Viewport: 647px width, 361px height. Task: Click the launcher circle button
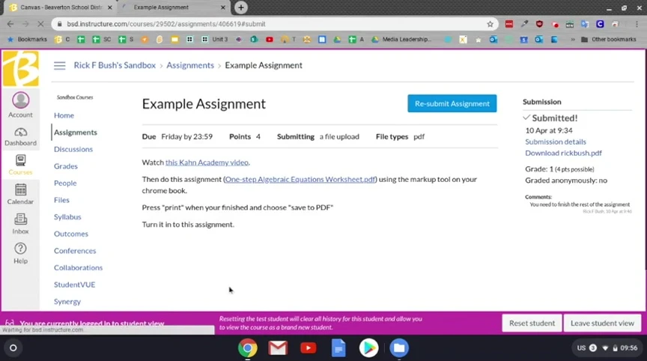point(13,348)
